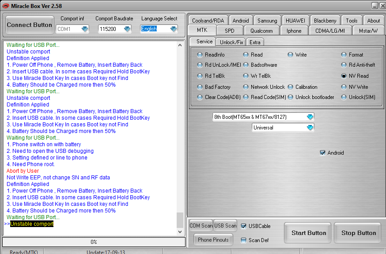Open the Extra sub-tab

coord(255,42)
